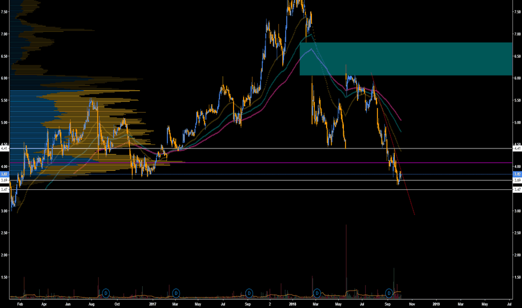Open the dividend marker near March 2017
Screen dimensions: 522x308
tap(176, 293)
